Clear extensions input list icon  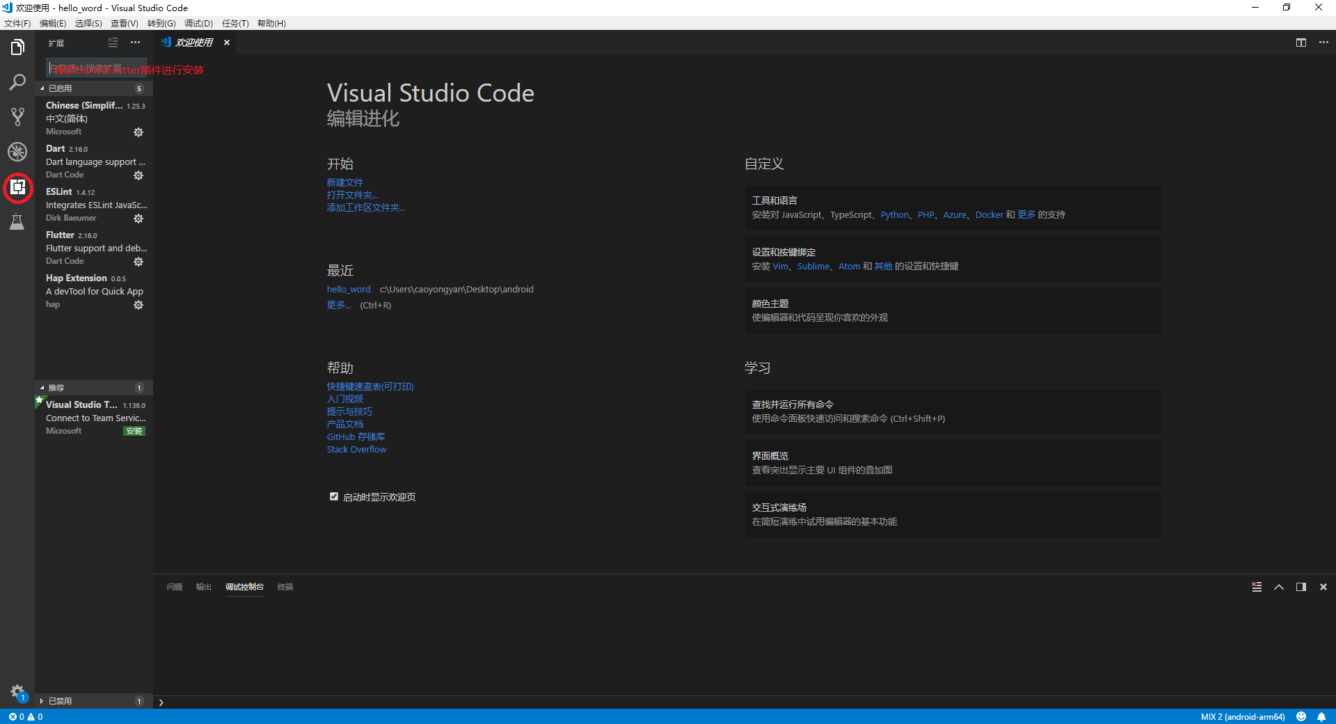[113, 42]
